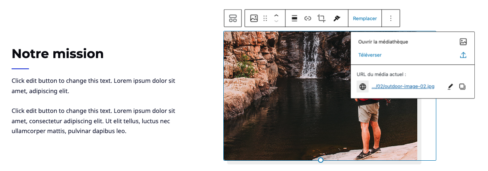Image resolution: width=488 pixels, height=171 pixels.
Task: Toggle the Remplacer dropdown
Action: [365, 19]
